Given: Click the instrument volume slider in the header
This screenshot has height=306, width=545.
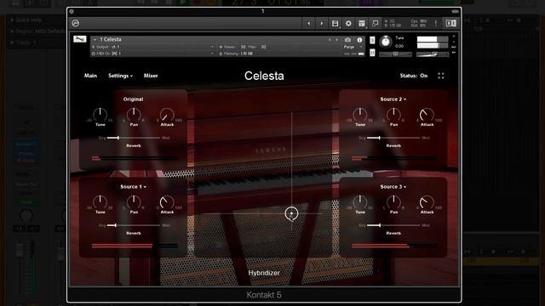Looking at the screenshot, I should [x=433, y=54].
